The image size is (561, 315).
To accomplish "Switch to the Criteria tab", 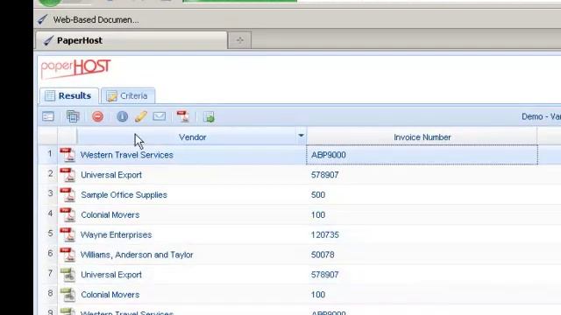I will 128,95.
